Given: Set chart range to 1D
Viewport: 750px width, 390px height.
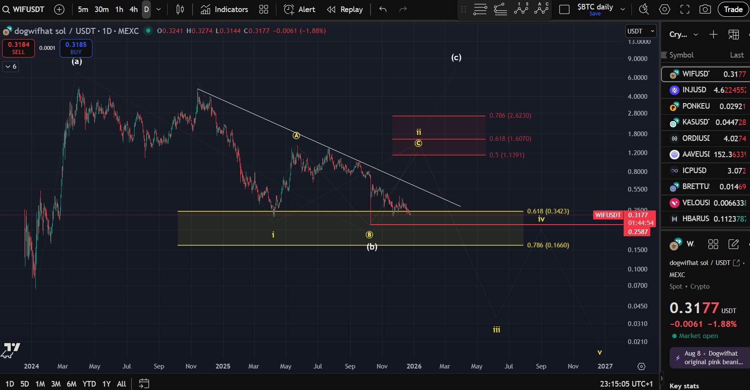Looking at the screenshot, I should [x=9, y=384].
